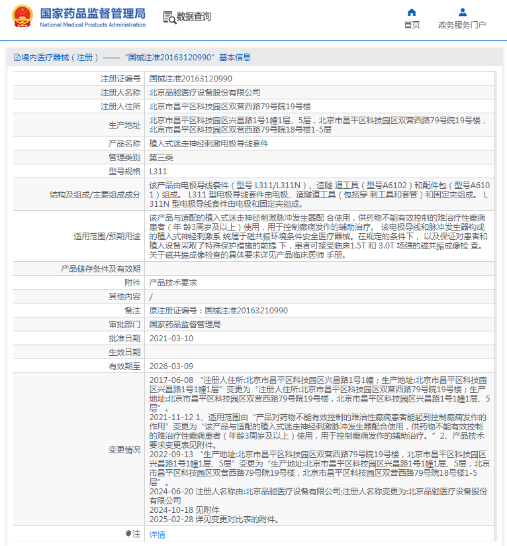Image resolution: width=507 pixels, height=546 pixels.
Task: Click the 数据查询 label
Action: (194, 17)
